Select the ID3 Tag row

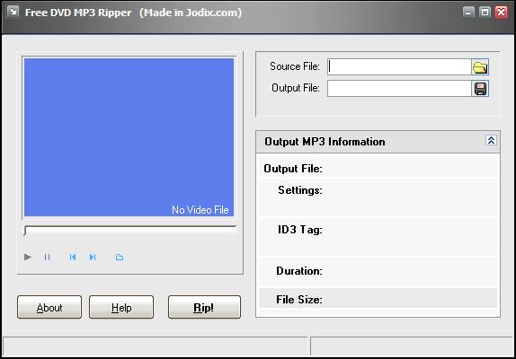(378, 237)
